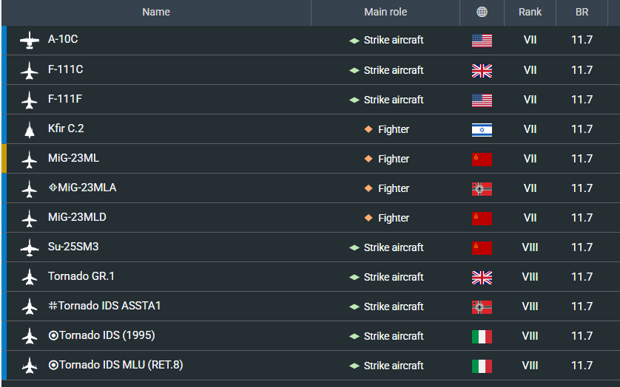Click the yellow marker bar beside MiG-23ML

coord(4,159)
